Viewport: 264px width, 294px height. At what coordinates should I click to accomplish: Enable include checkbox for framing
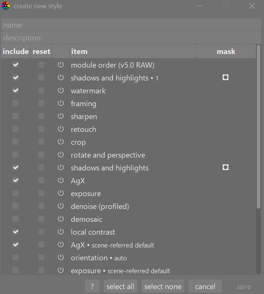click(x=16, y=104)
